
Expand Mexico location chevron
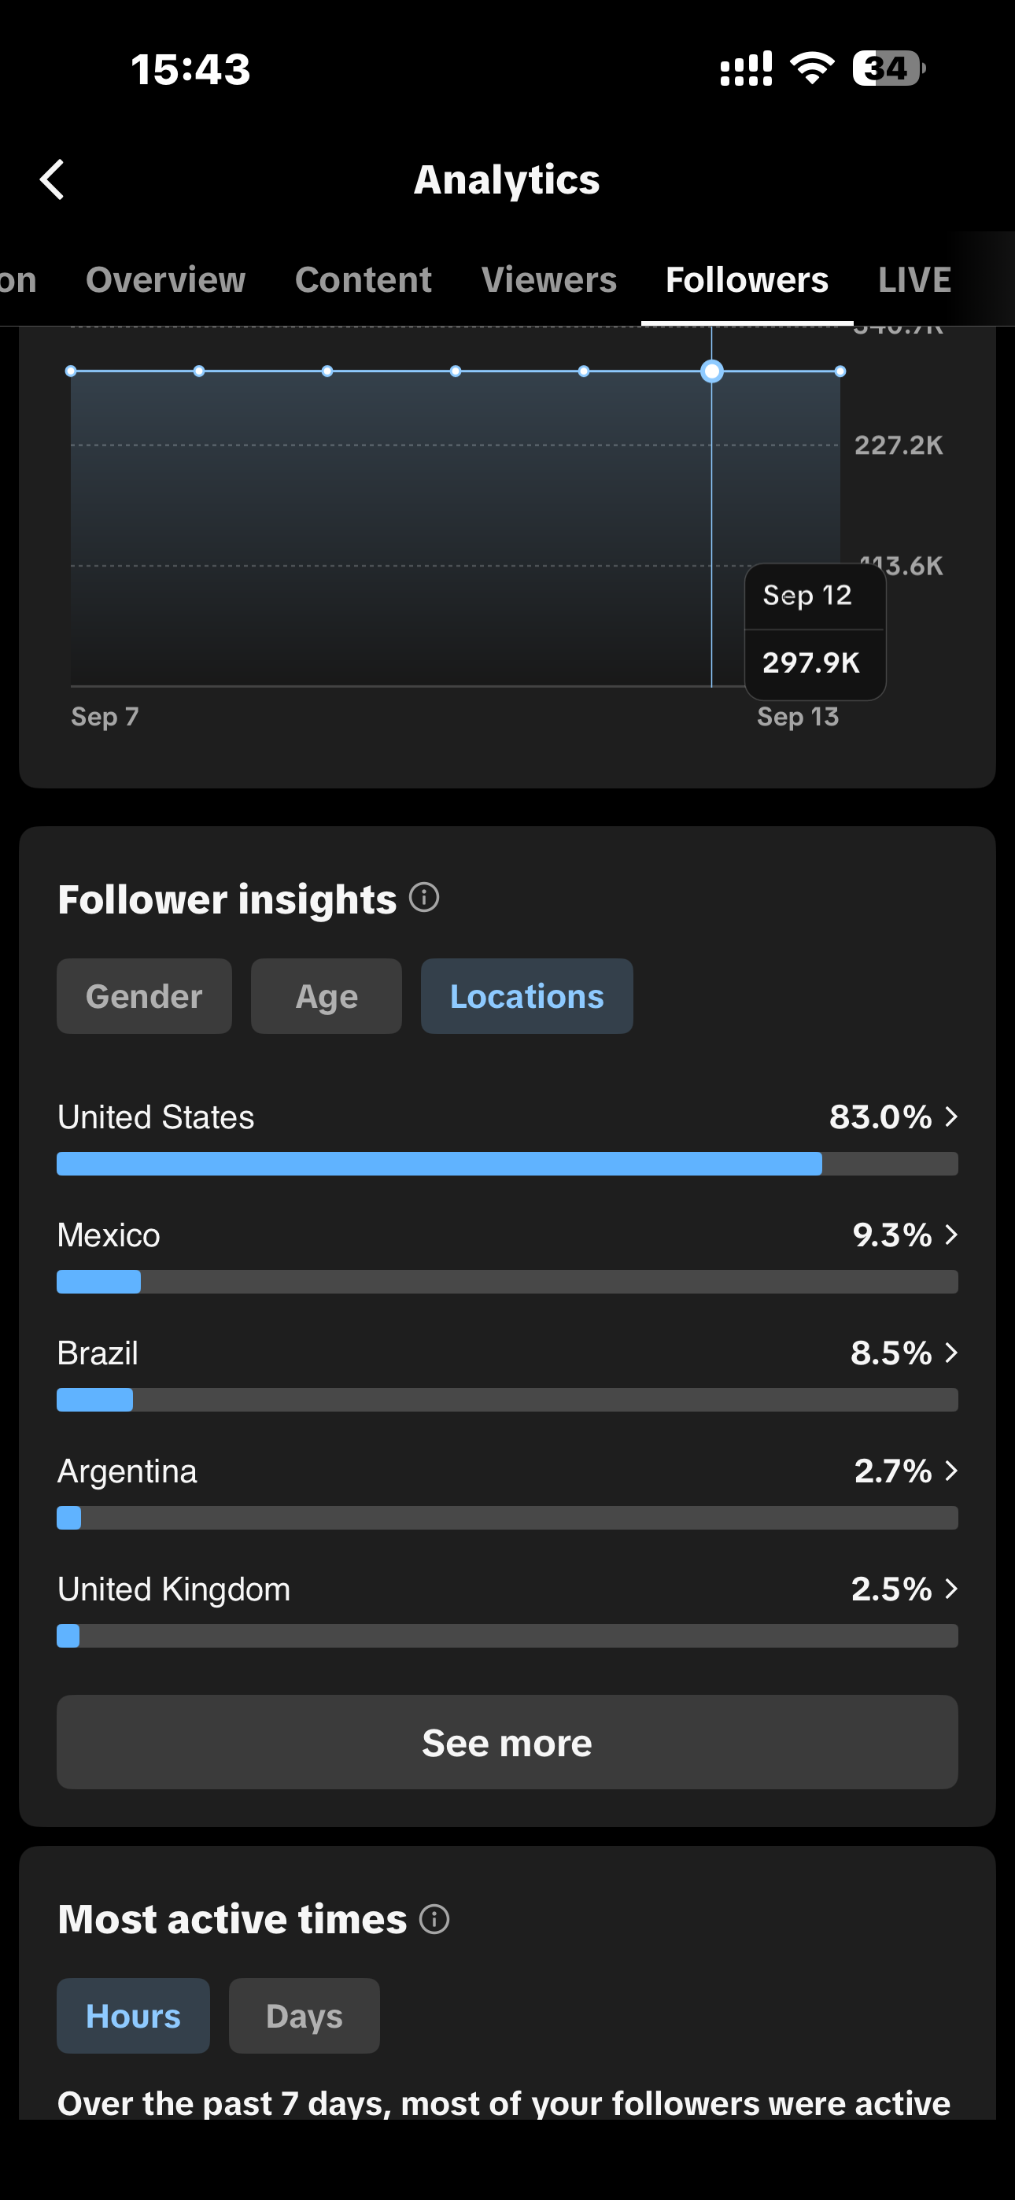pyautogui.click(x=951, y=1234)
